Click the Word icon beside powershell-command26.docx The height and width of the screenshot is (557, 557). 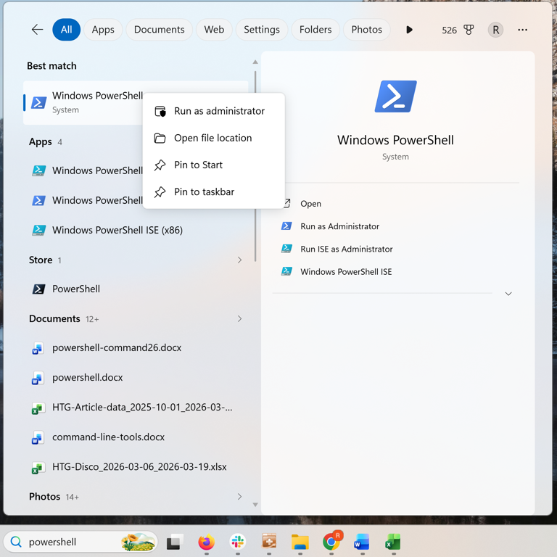pyautogui.click(x=38, y=348)
